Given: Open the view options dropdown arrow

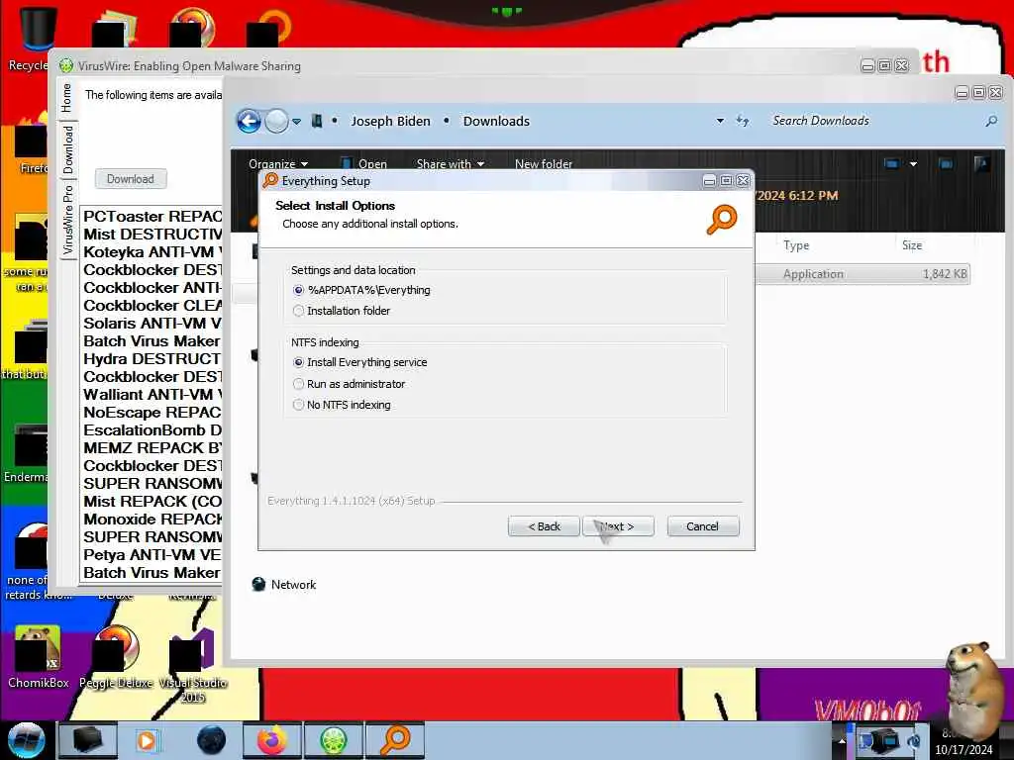Looking at the screenshot, I should (913, 164).
